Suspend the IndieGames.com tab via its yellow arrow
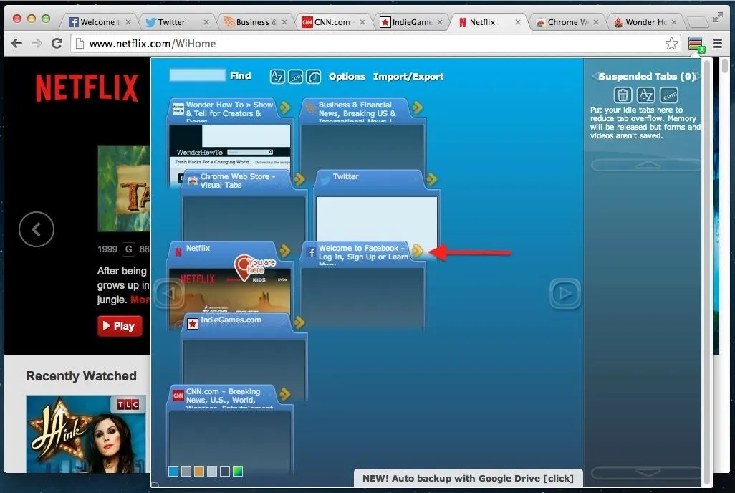Screen dimensions: 735x493 (x=299, y=322)
